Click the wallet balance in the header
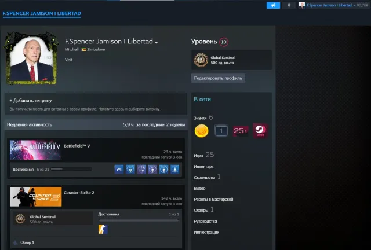 click(x=362, y=5)
